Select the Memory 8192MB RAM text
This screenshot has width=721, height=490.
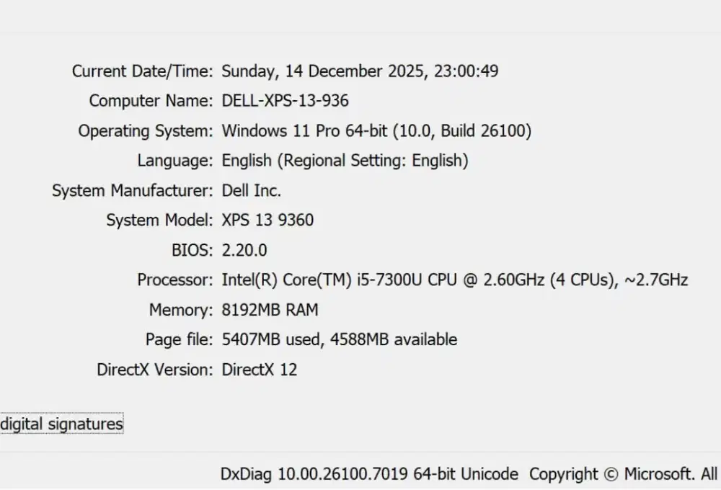(270, 310)
